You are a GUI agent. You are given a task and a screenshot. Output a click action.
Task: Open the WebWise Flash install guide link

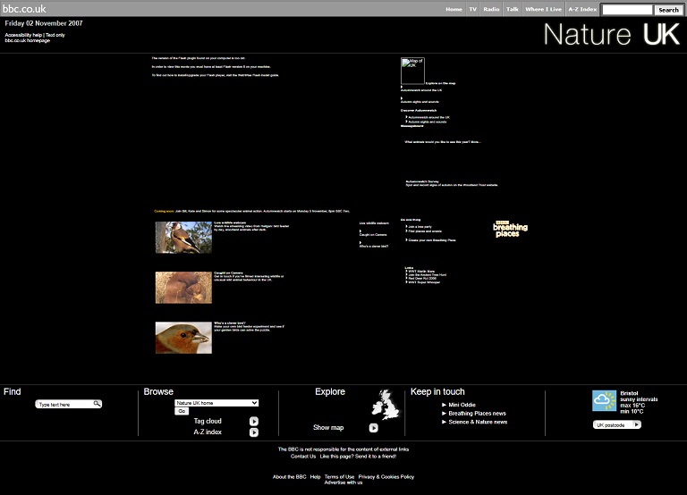pos(259,75)
